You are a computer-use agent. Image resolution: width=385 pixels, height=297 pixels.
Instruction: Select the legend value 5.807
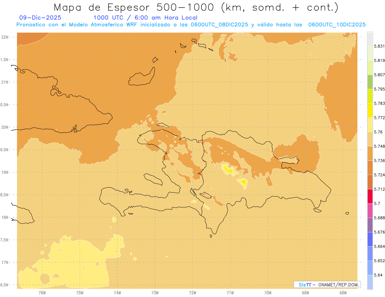coord(380,75)
